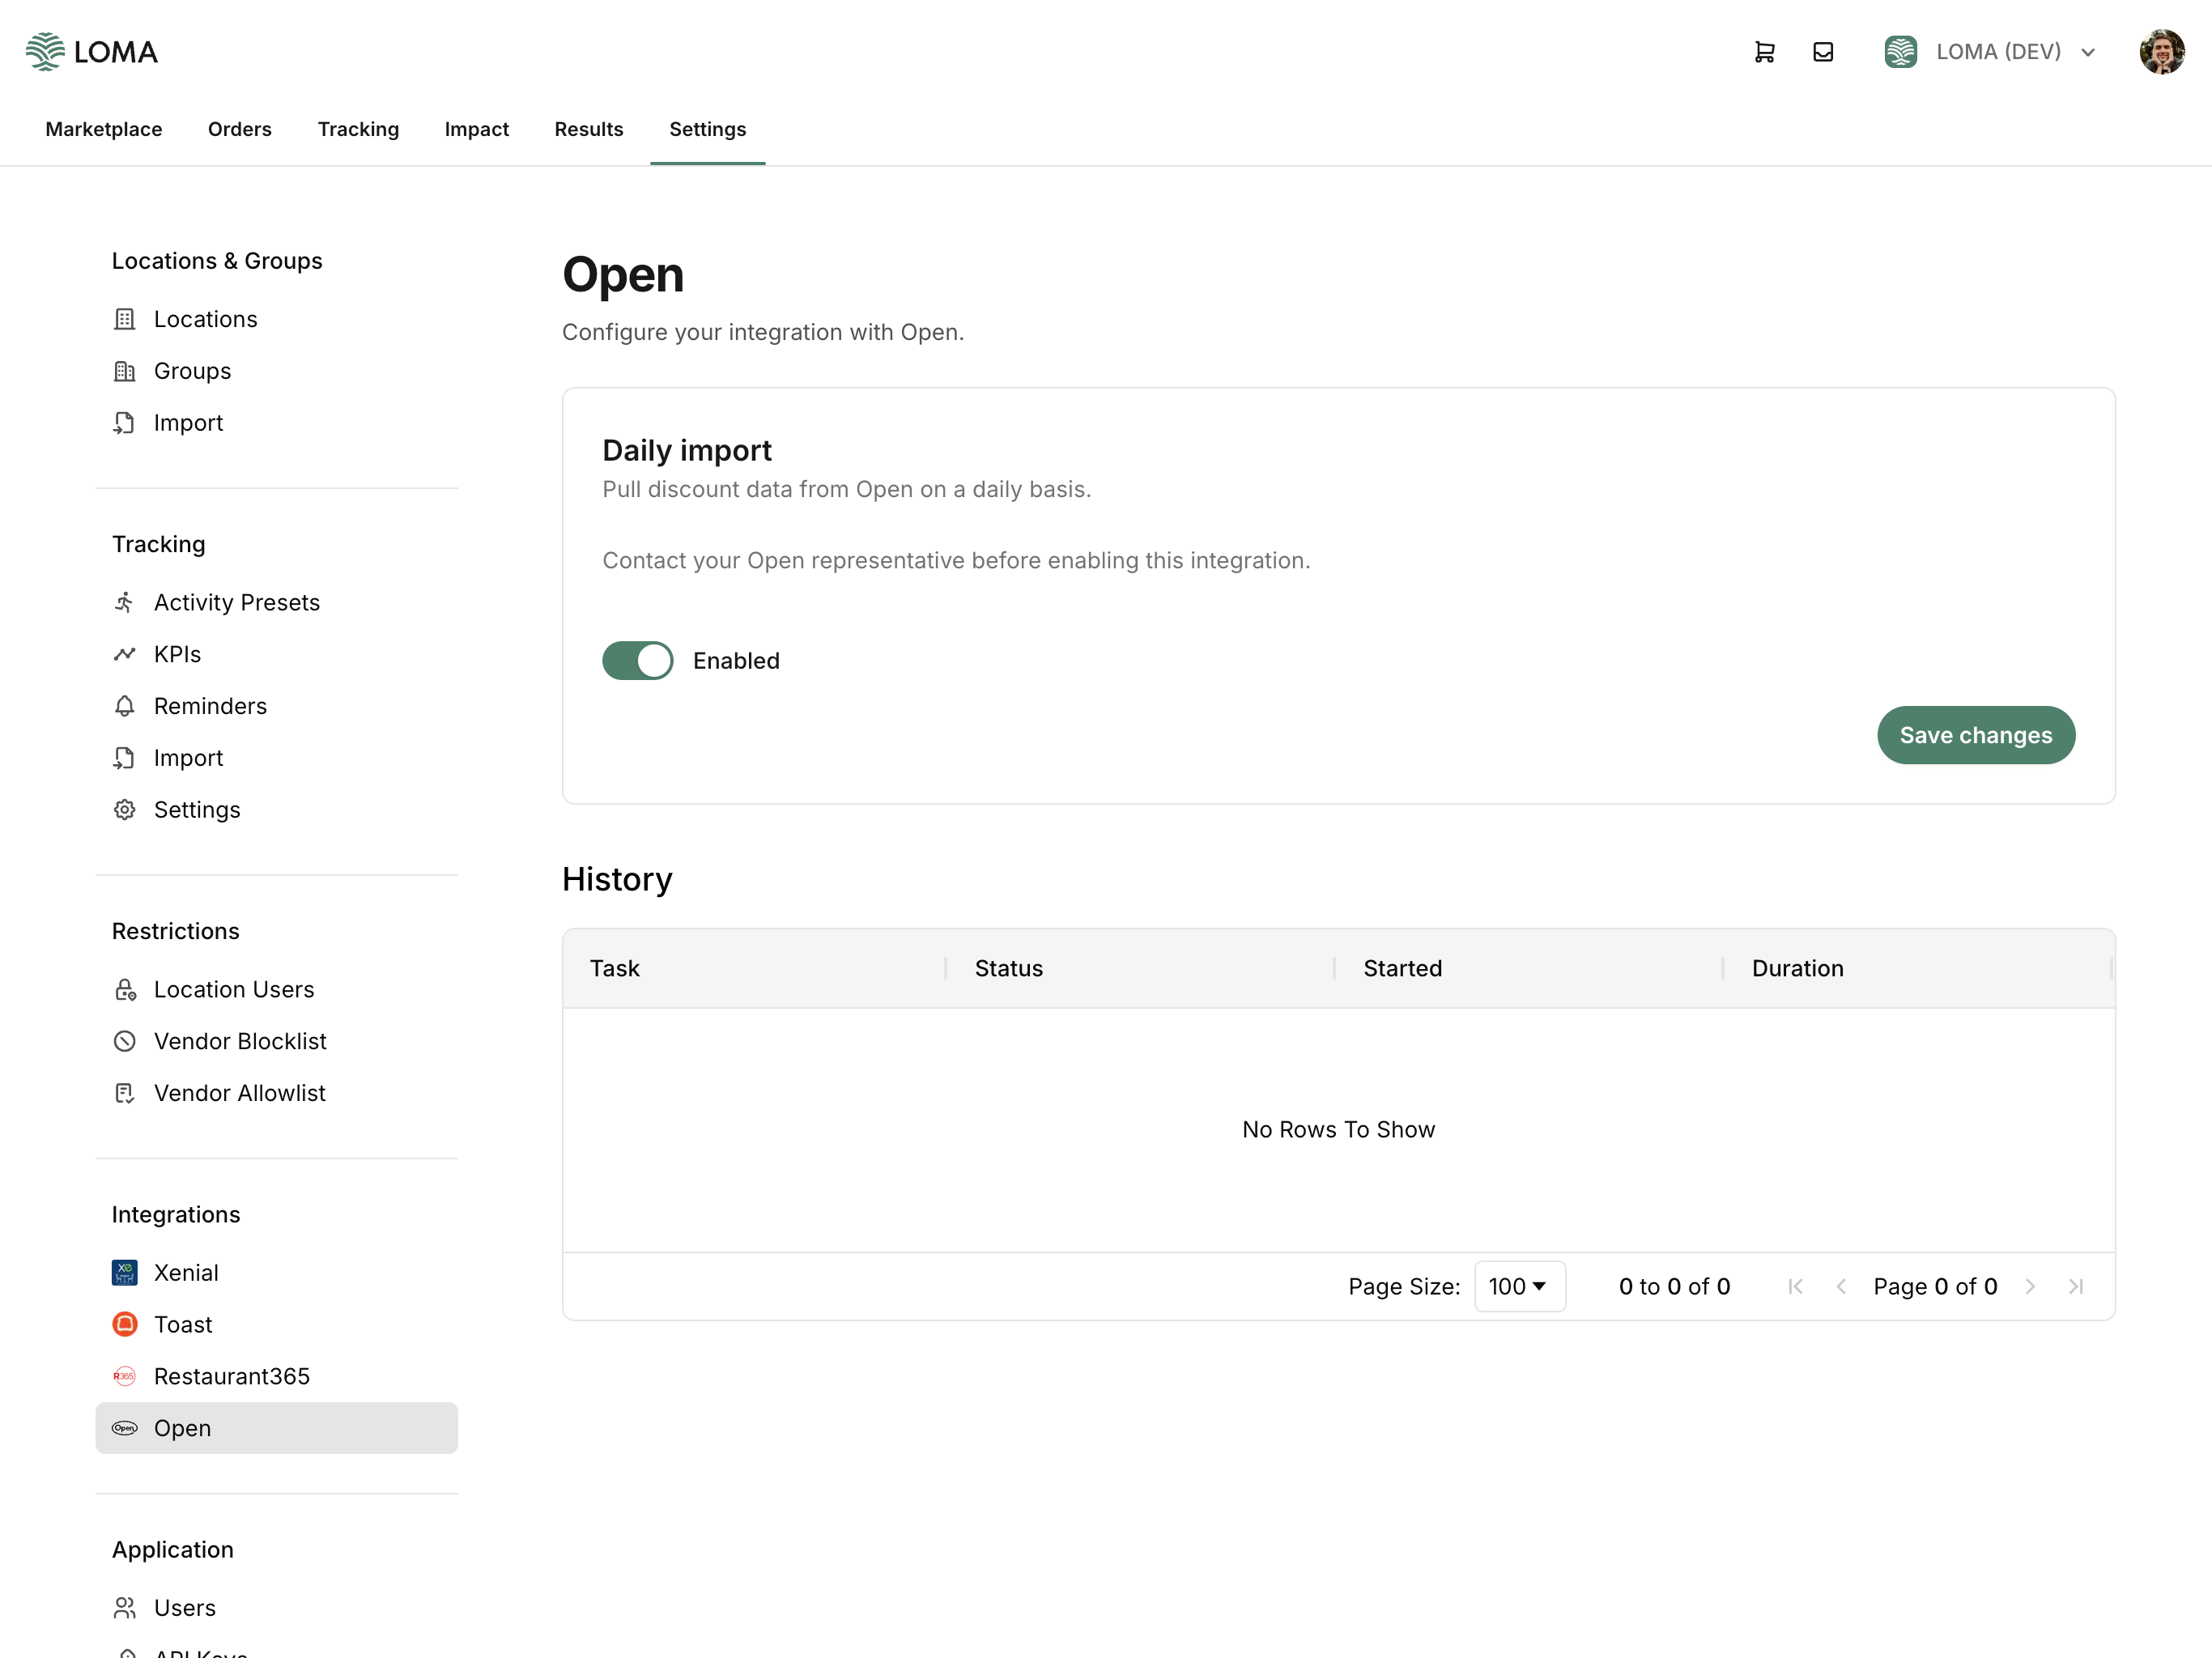Open the Page Size dropdown
Viewport: 2212px width, 1658px height.
pyautogui.click(x=1519, y=1286)
